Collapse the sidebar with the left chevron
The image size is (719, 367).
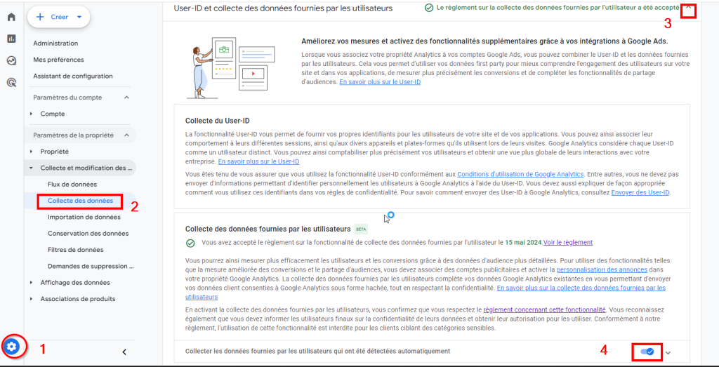tap(124, 352)
